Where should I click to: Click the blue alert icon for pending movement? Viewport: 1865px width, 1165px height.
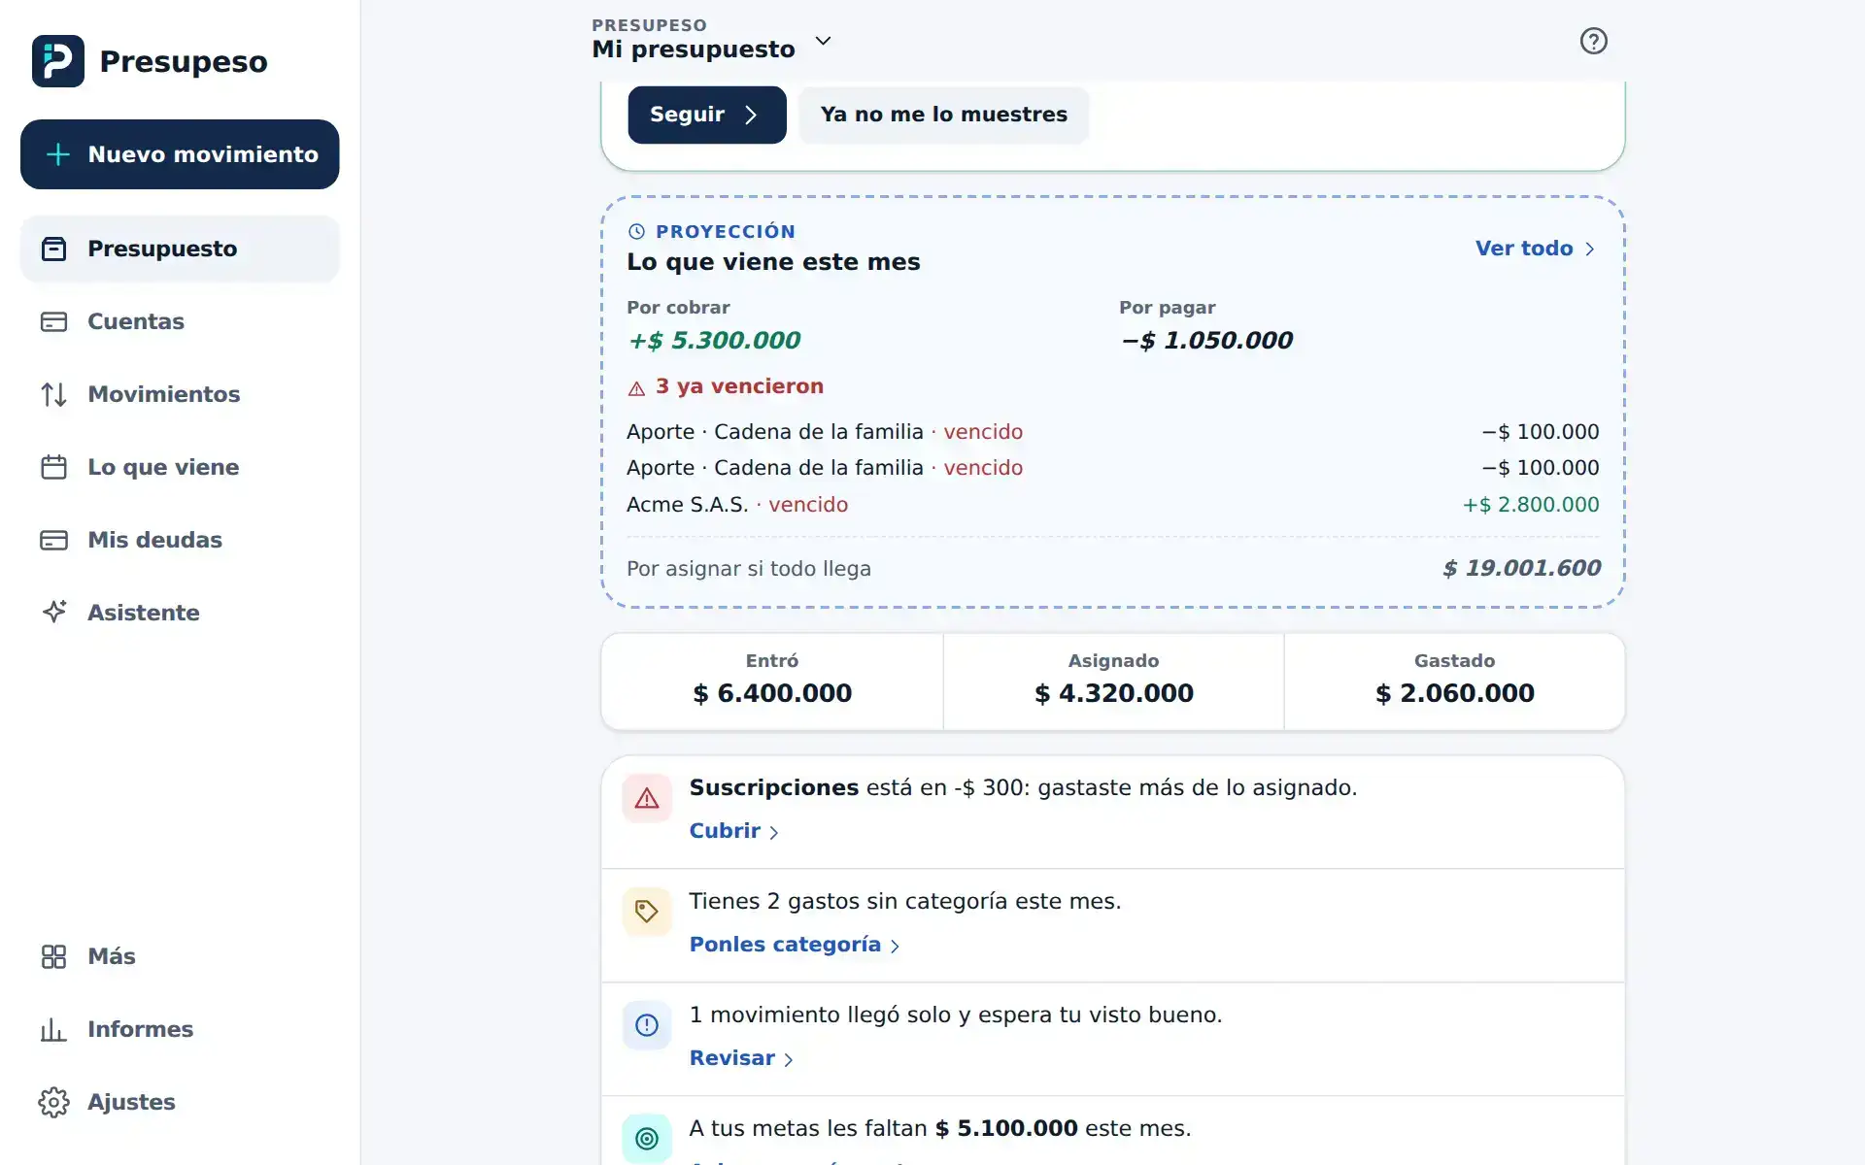[x=647, y=1025]
